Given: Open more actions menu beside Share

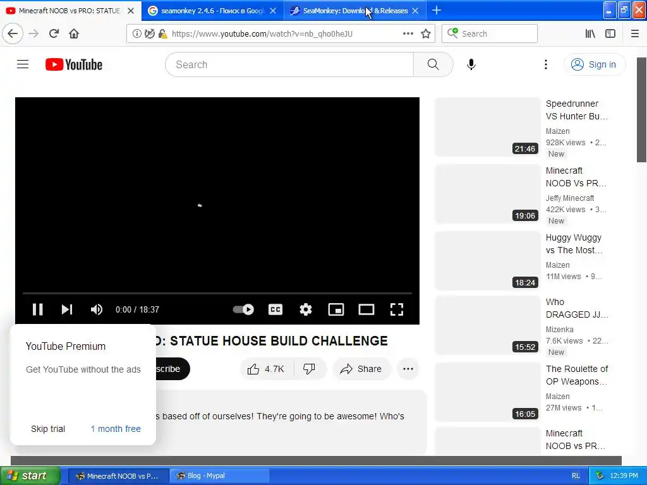Looking at the screenshot, I should click(408, 369).
